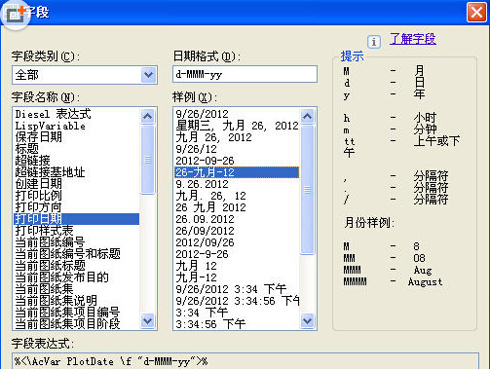Click the 日期格式 input field

point(245,74)
